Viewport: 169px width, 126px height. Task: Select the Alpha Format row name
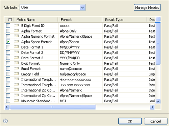point(31,31)
